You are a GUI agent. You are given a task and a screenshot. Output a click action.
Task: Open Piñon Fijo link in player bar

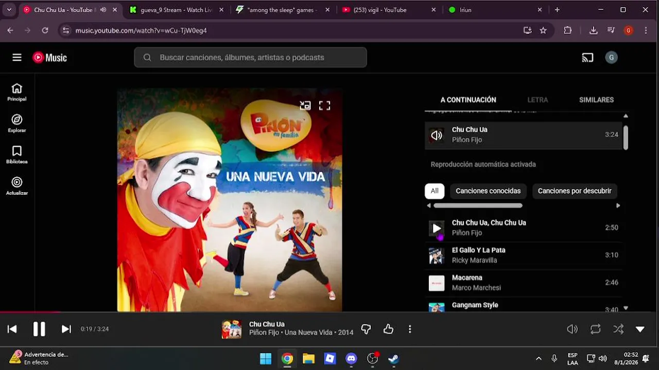264,332
